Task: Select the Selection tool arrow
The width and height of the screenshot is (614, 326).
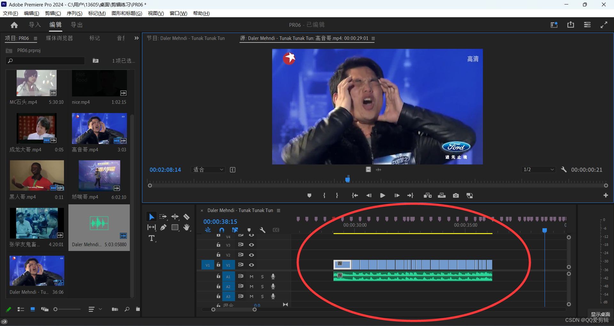Action: (x=152, y=217)
